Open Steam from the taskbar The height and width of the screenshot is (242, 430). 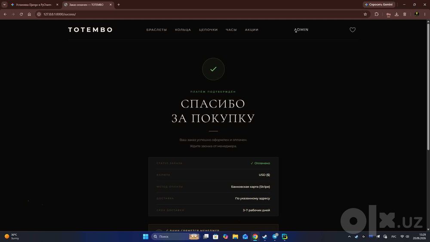(264, 236)
